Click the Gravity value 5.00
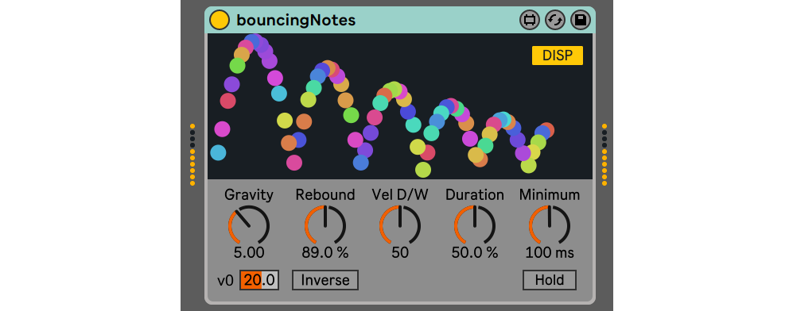 (x=249, y=252)
